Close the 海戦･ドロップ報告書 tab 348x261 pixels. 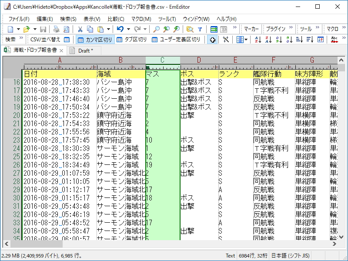[61, 50]
